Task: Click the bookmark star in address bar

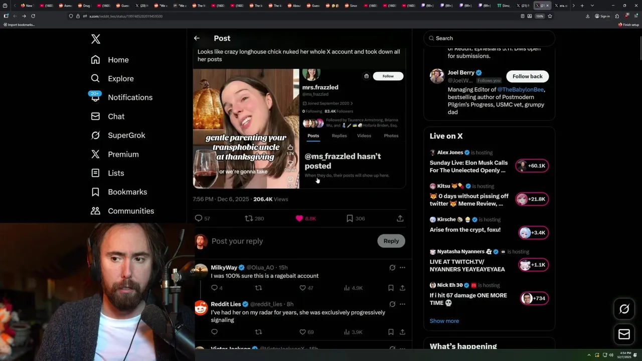Action: (550, 16)
